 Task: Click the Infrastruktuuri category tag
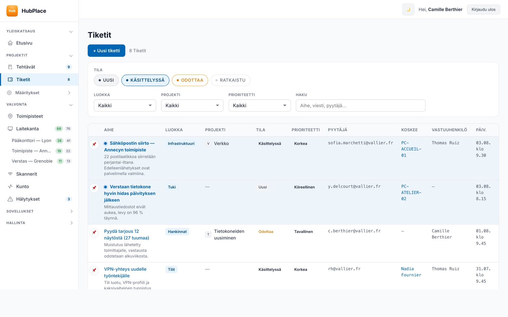[181, 144]
